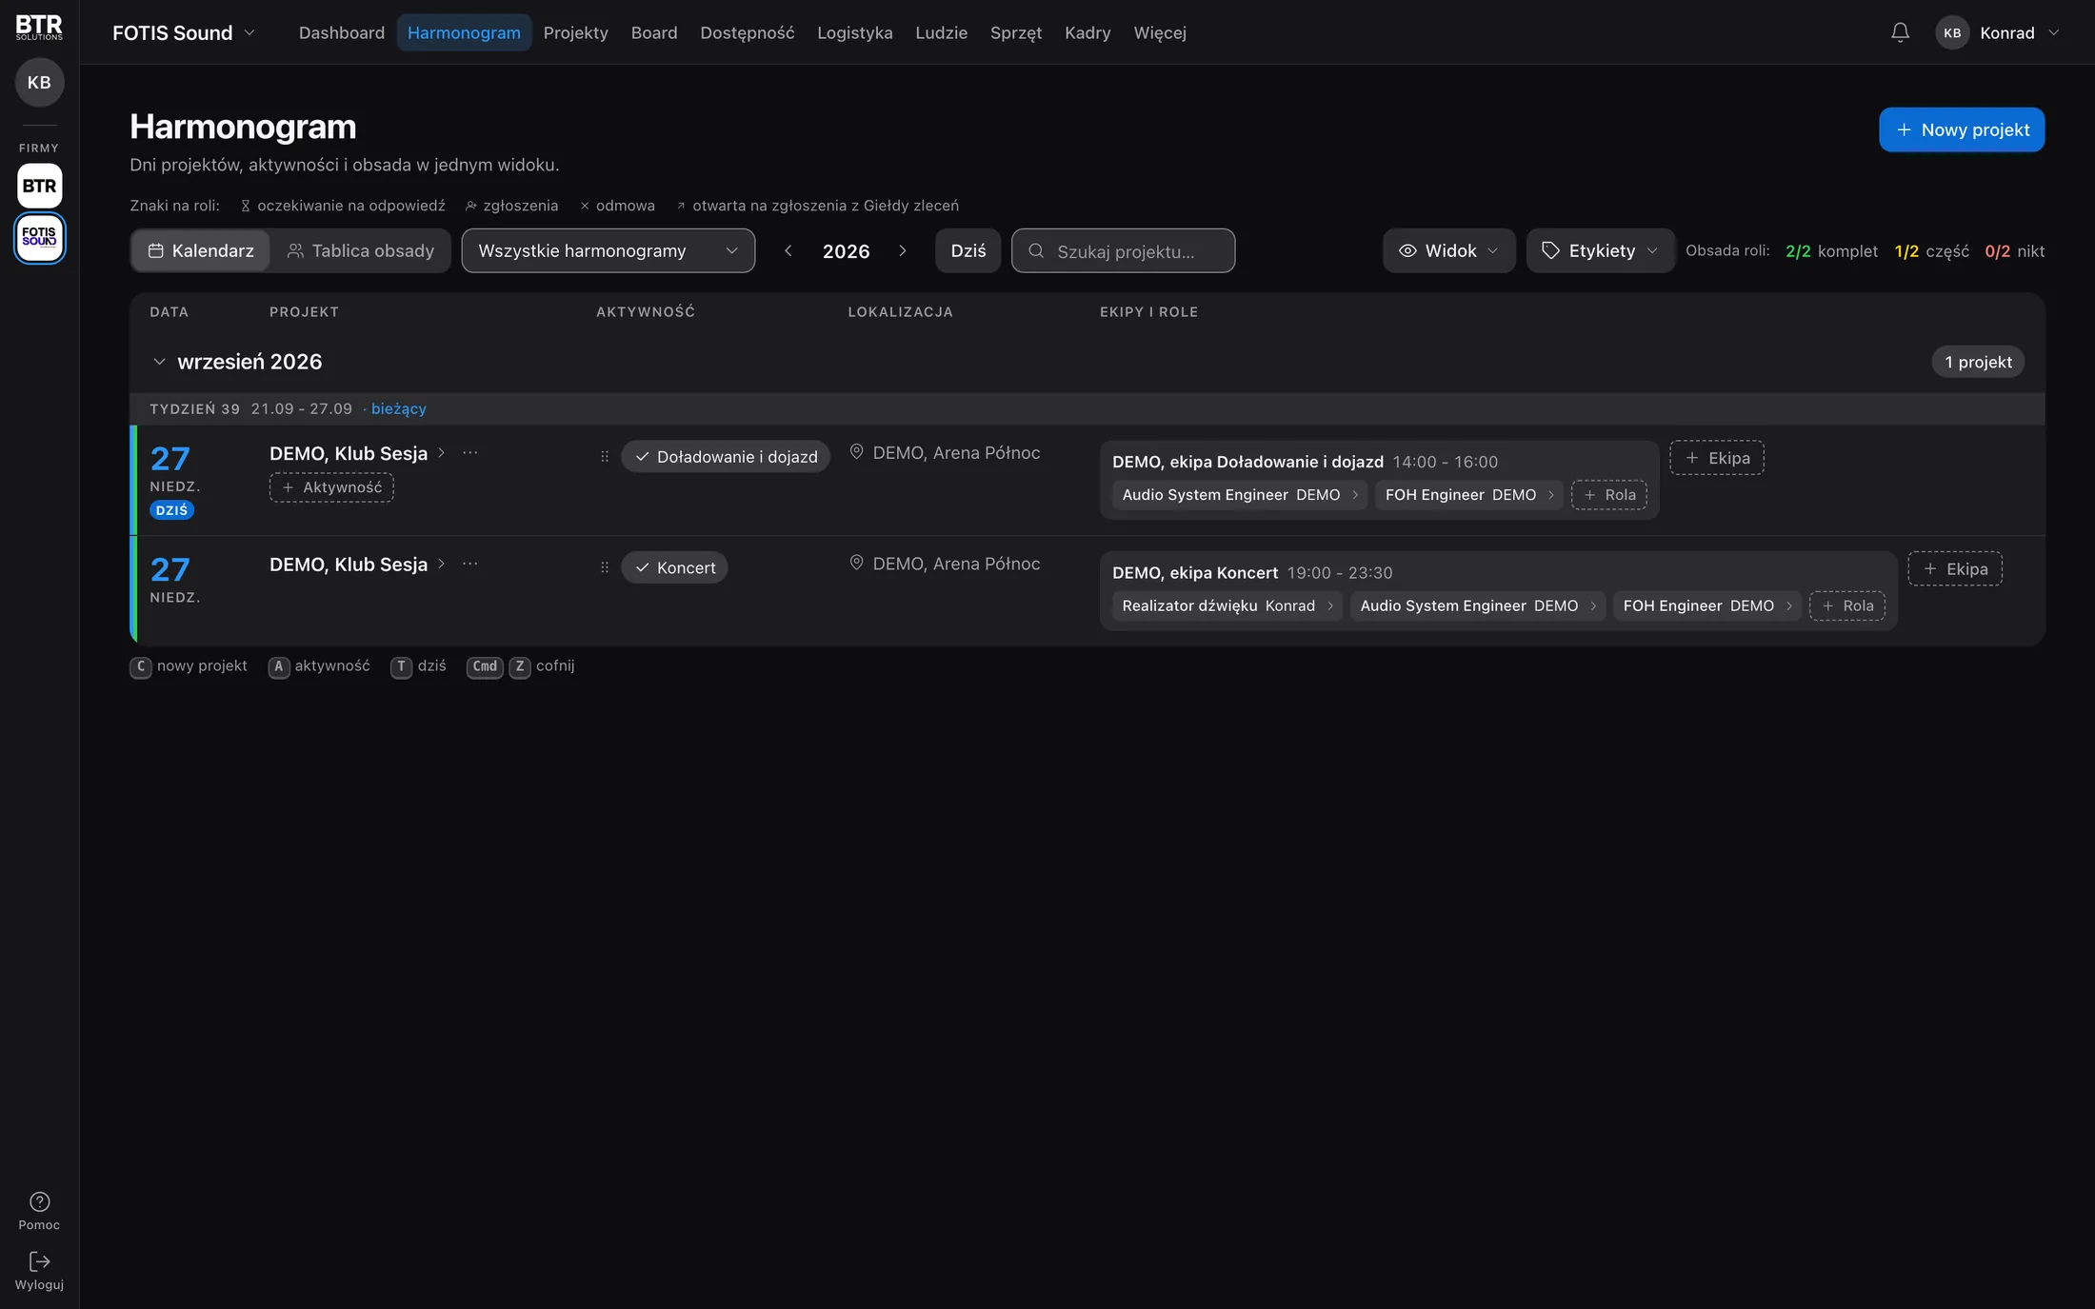2095x1309 pixels.
Task: Go to next year arrow
Action: 903,250
